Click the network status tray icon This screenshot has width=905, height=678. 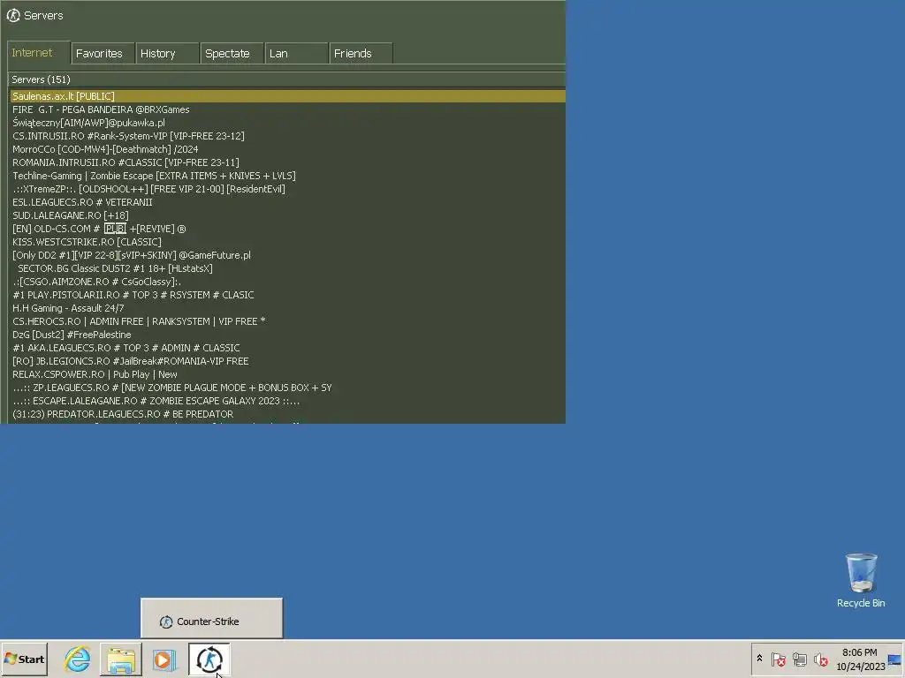tap(799, 659)
